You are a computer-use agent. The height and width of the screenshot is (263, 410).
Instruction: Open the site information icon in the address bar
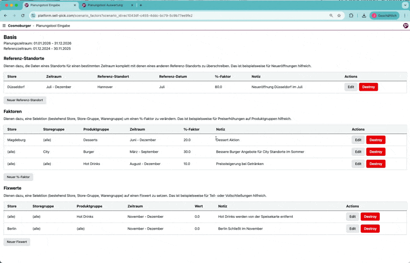pos(33,16)
